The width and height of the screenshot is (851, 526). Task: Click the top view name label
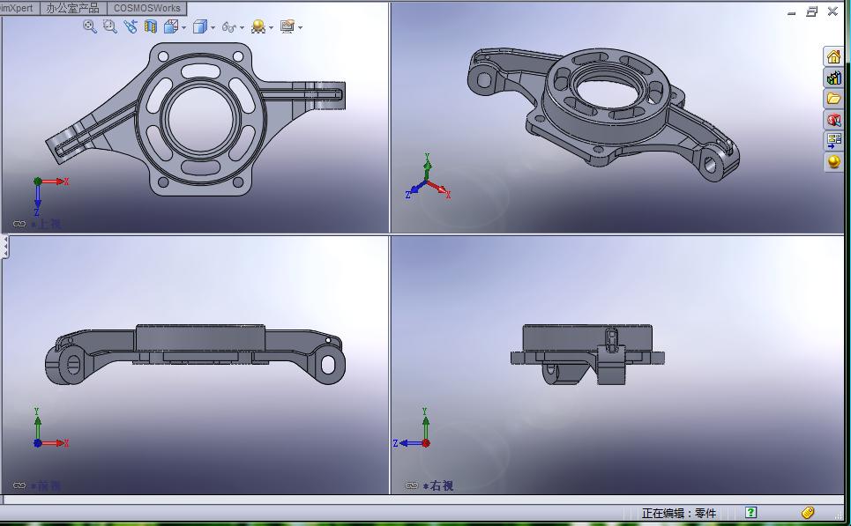[x=47, y=224]
